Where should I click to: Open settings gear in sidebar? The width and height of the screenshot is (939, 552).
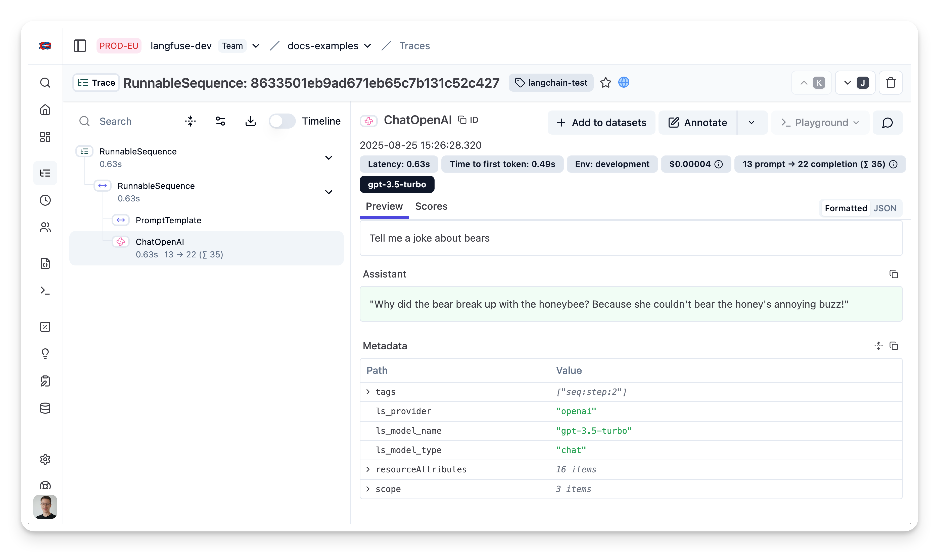45,459
